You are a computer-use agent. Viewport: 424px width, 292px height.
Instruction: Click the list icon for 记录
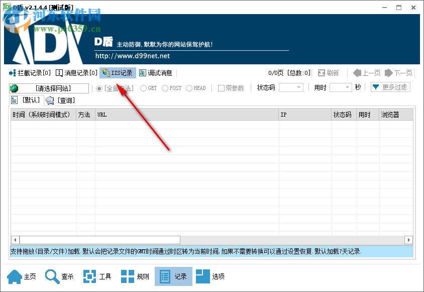(x=165, y=277)
